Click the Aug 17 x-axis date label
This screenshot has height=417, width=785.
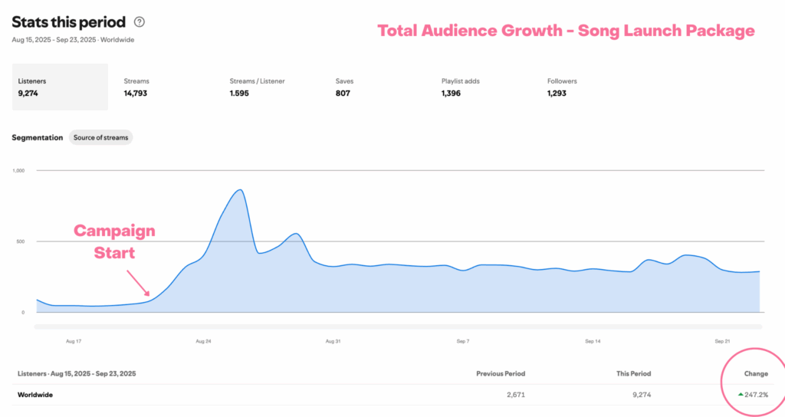(74, 340)
